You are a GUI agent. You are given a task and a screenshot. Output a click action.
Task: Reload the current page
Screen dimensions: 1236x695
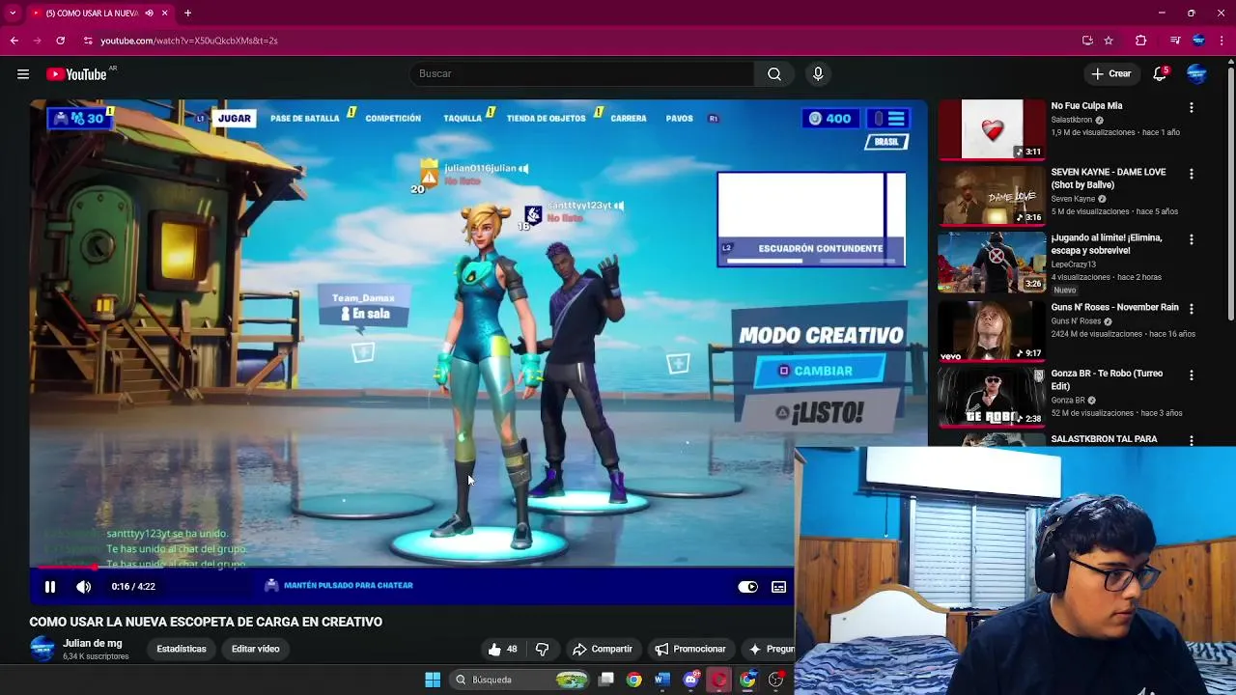coord(61,41)
